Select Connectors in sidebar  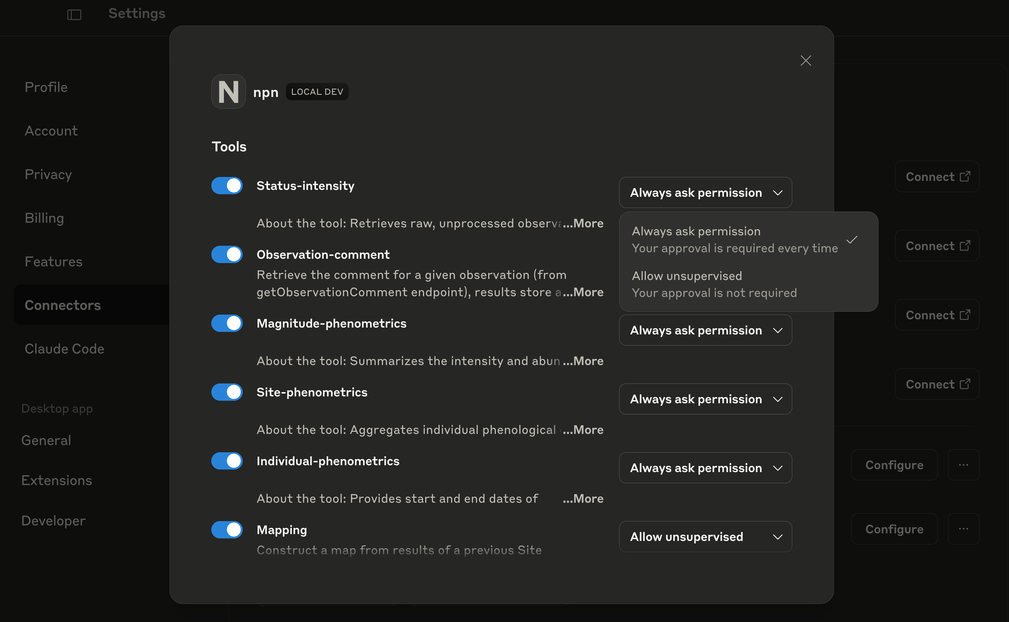(91, 305)
